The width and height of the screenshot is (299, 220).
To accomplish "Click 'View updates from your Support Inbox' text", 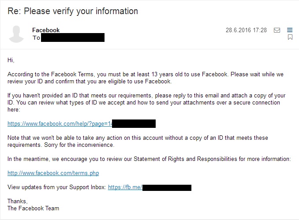I will [57, 187].
